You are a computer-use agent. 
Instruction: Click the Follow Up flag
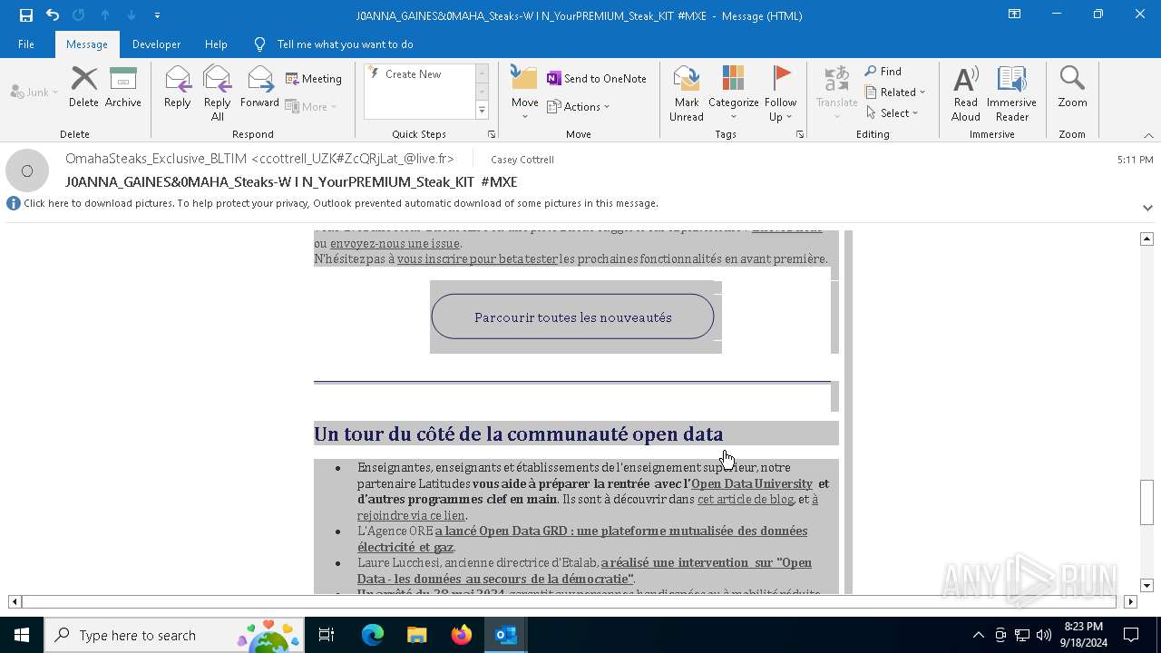coord(781,93)
